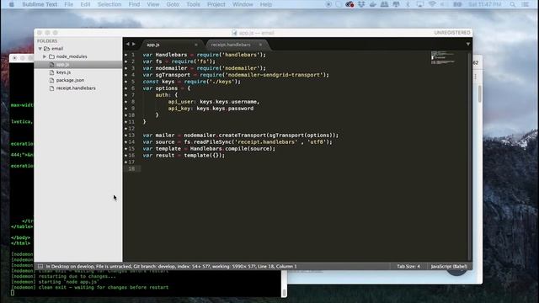This screenshot has height=303, width=539.
Task: Open the Selection menu
Action: click(109, 4)
